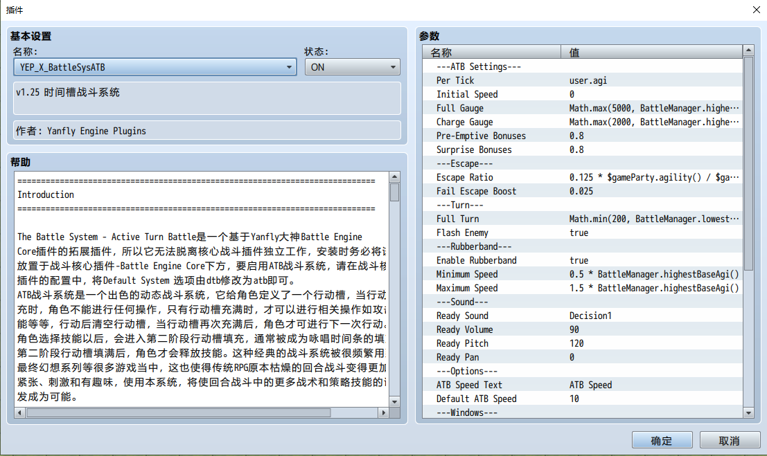Click the Introduction heading in help text
Viewport: 767px width, 456px height.
tap(46, 194)
